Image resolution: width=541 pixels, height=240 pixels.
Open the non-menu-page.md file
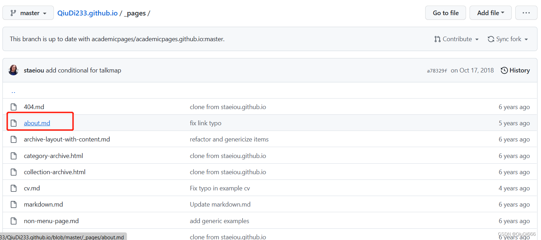(x=51, y=221)
